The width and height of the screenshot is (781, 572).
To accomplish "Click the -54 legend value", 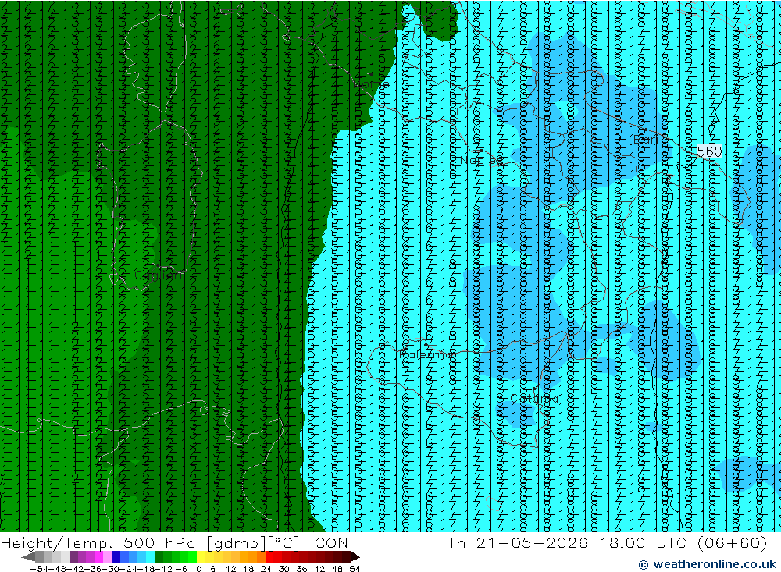I will (39, 569).
